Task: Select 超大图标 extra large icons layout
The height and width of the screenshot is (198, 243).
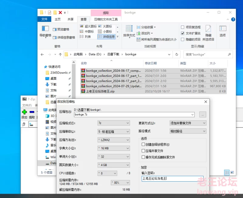Action: [x=88, y=26]
